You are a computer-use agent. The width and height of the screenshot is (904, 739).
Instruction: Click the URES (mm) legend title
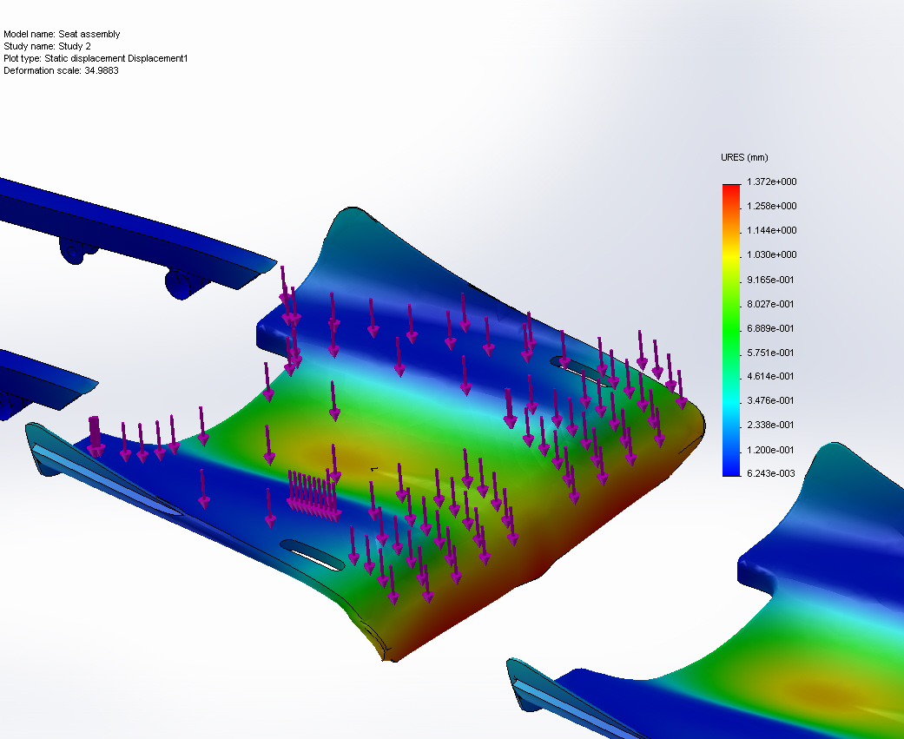742,157
